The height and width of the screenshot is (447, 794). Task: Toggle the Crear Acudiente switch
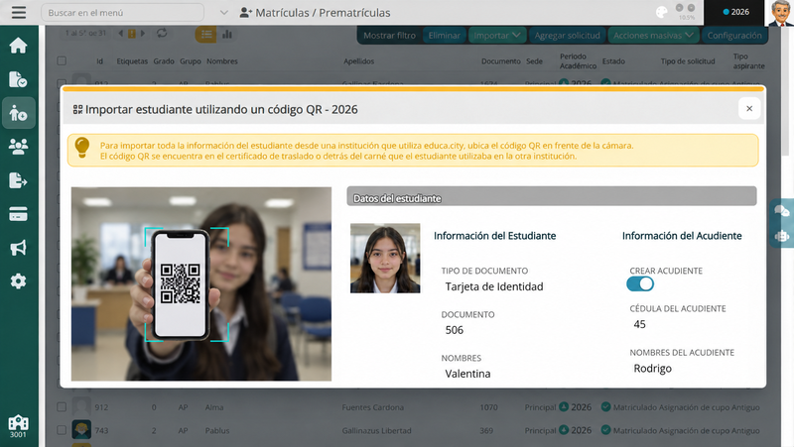[x=640, y=283]
